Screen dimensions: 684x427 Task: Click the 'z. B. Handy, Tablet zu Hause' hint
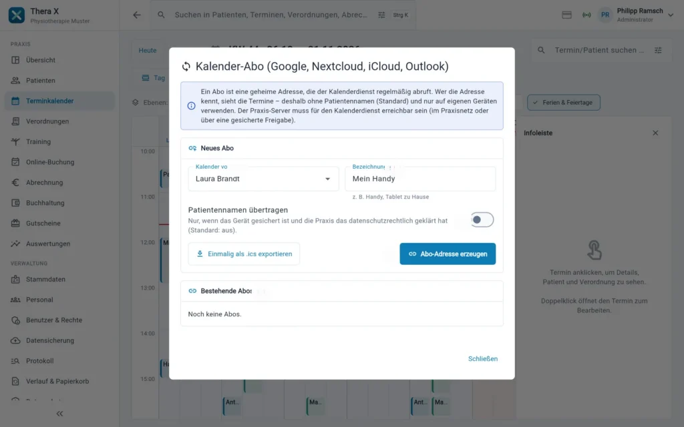391,197
